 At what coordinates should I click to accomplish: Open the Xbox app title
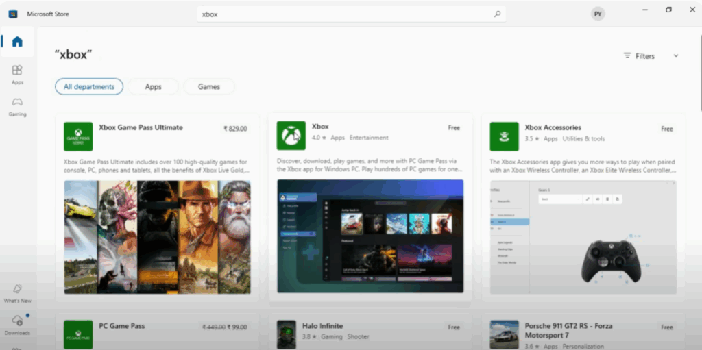320,127
